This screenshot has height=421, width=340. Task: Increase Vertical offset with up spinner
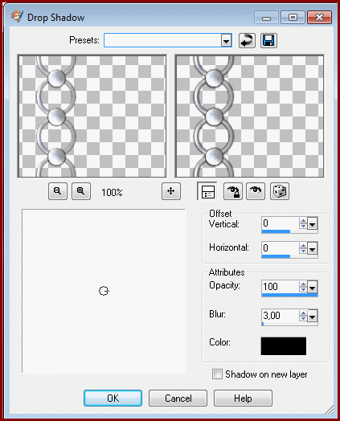coord(303,221)
